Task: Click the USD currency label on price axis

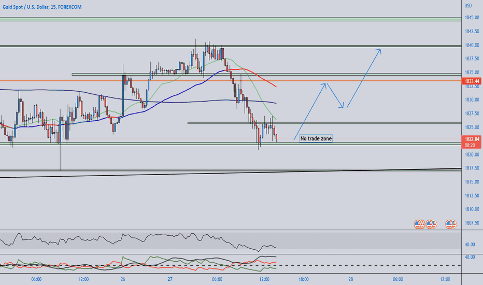Action: (468, 6)
